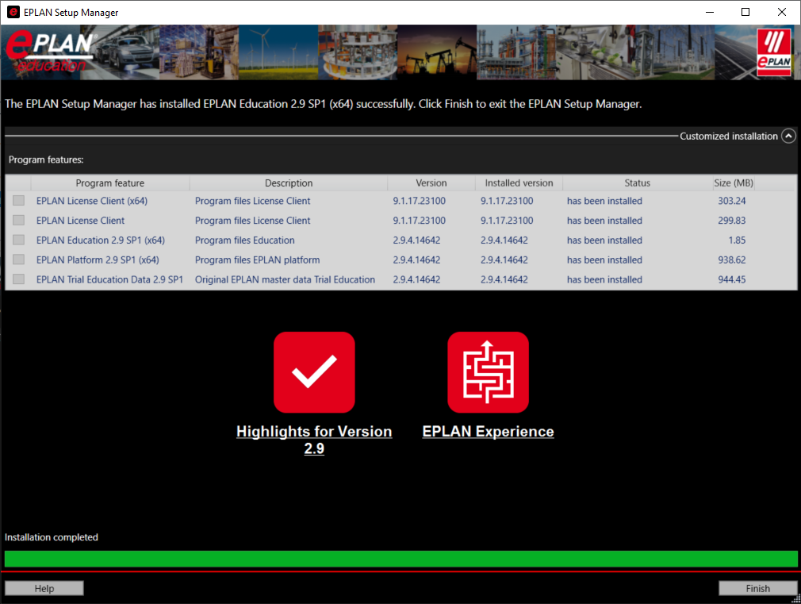Viewport: 801px width, 604px height.
Task: Click the size value 303.24
Action: point(731,201)
